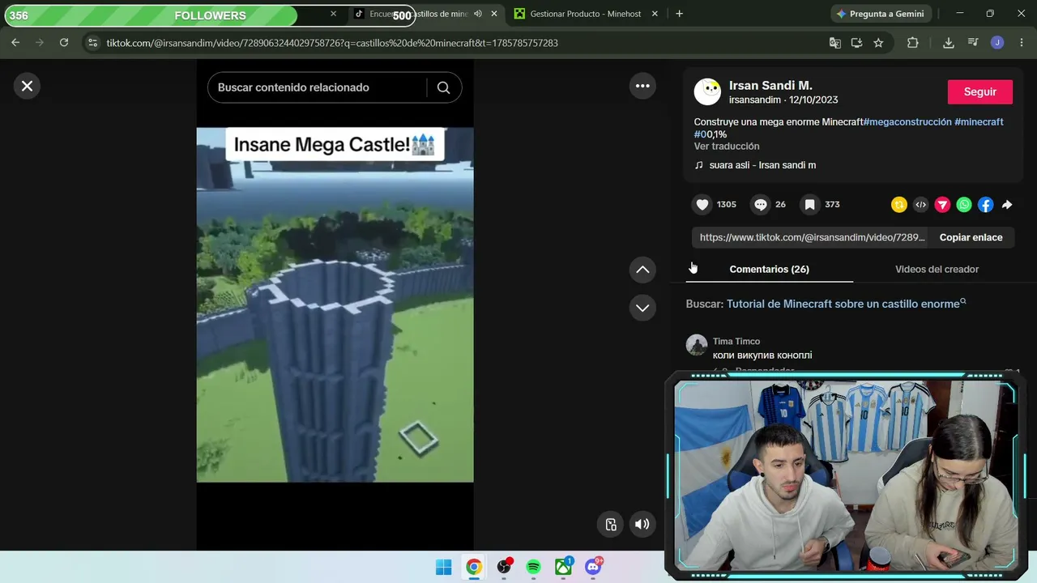This screenshot has width=1037, height=583.
Task: Open more share options arrow
Action: (1007, 205)
